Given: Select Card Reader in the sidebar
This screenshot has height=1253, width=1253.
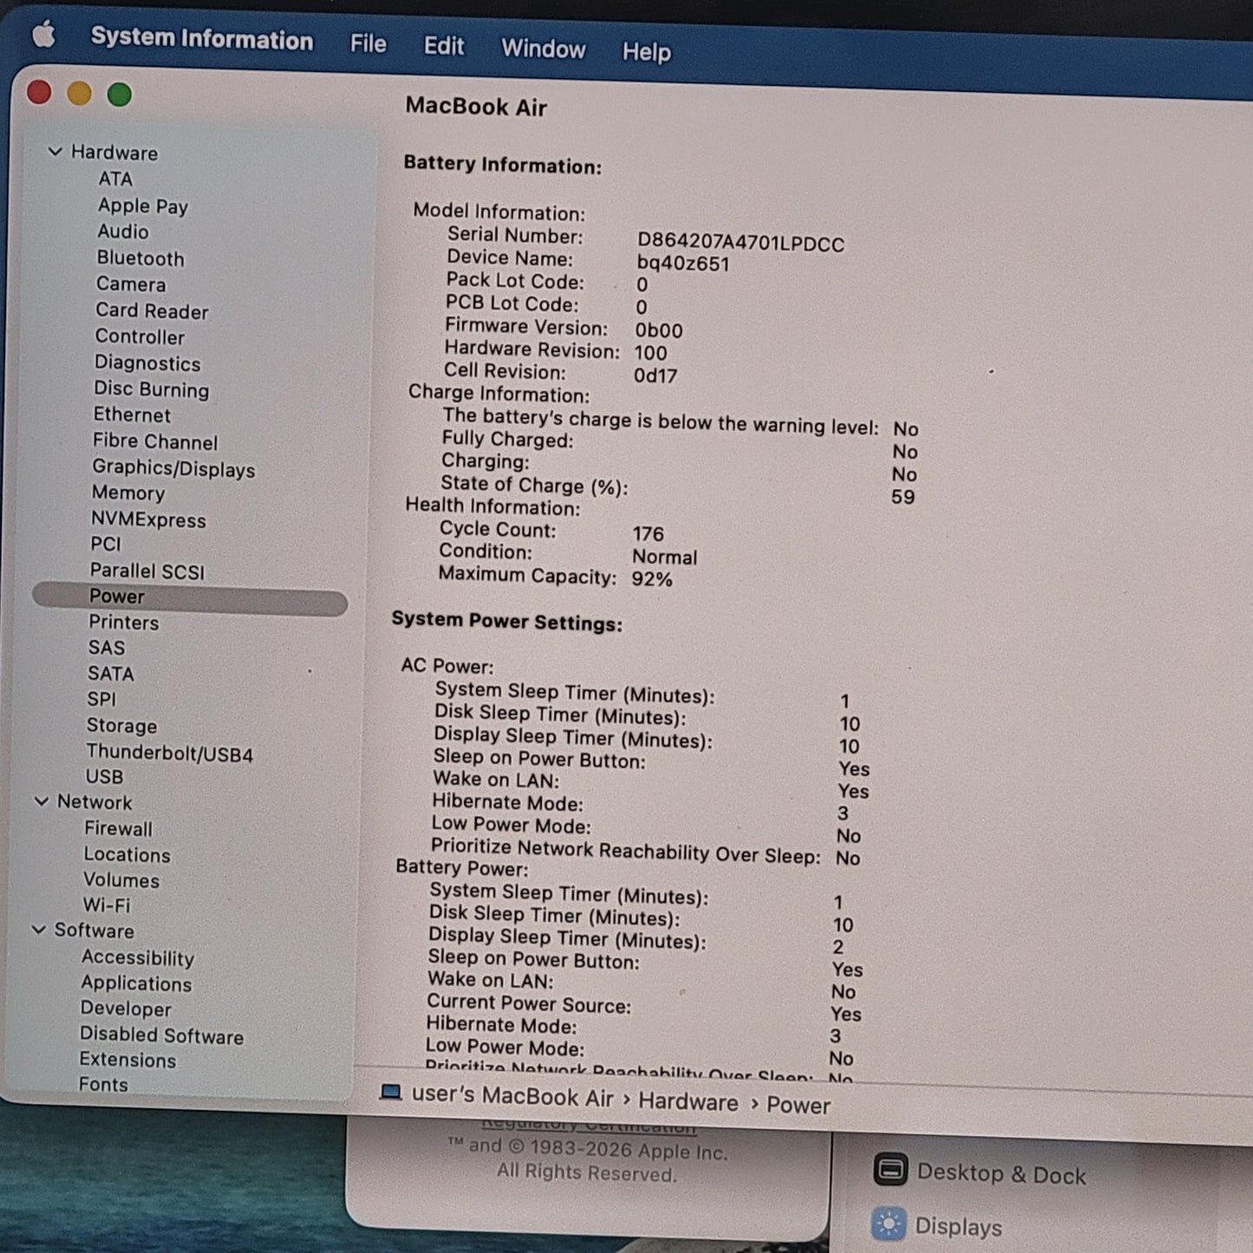Looking at the screenshot, I should [152, 310].
